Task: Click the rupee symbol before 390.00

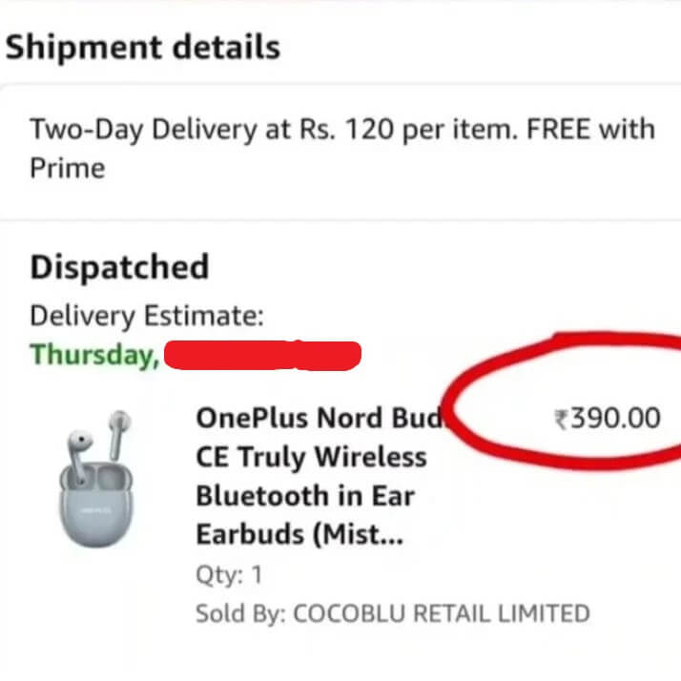Action: click(x=562, y=419)
